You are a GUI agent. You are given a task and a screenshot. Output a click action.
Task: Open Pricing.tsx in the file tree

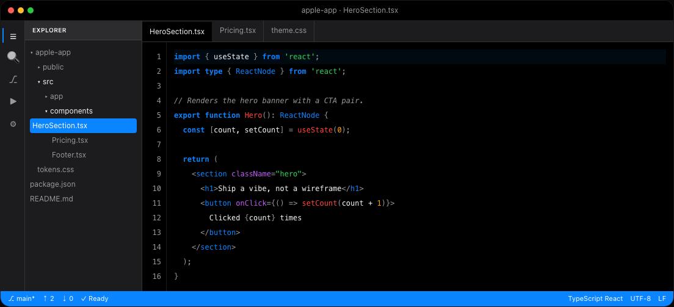pos(84,140)
